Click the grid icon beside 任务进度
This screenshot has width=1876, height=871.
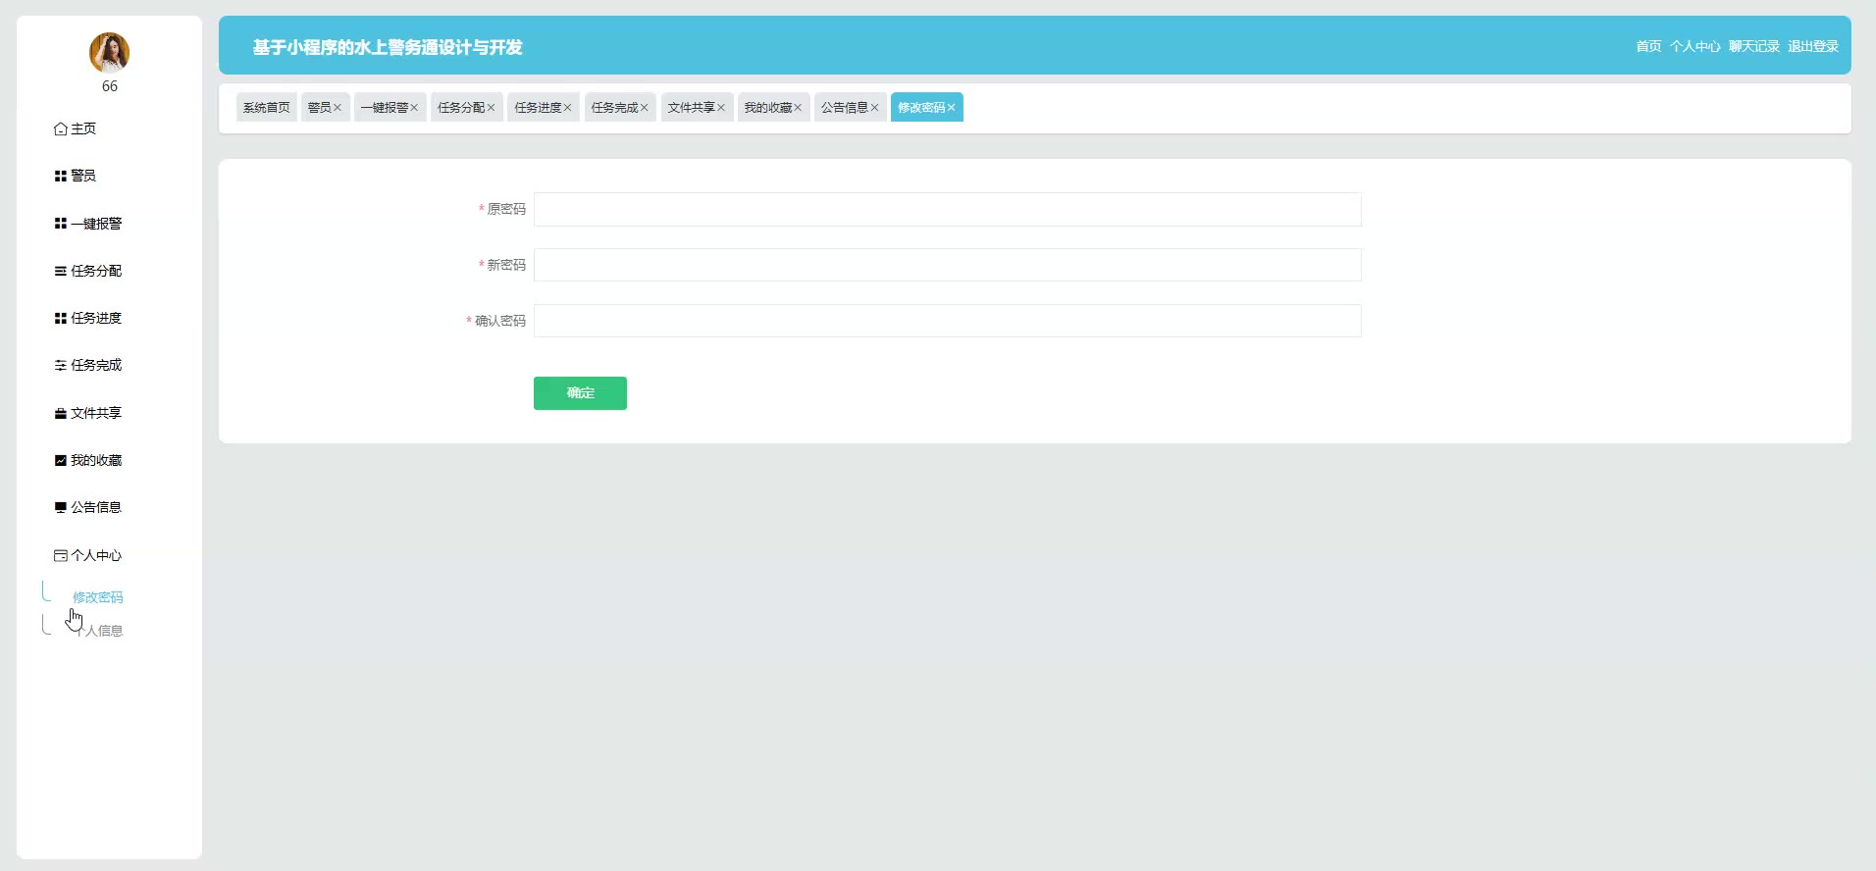[x=61, y=318]
